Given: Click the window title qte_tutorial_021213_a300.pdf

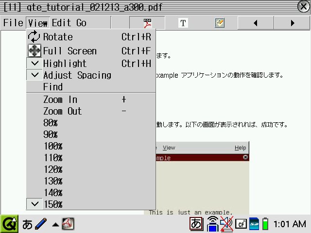Looking at the screenshot, I should click(x=94, y=7).
